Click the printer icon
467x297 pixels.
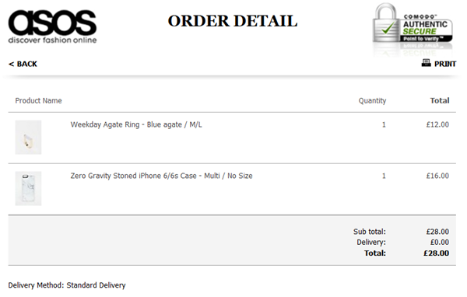click(x=427, y=63)
